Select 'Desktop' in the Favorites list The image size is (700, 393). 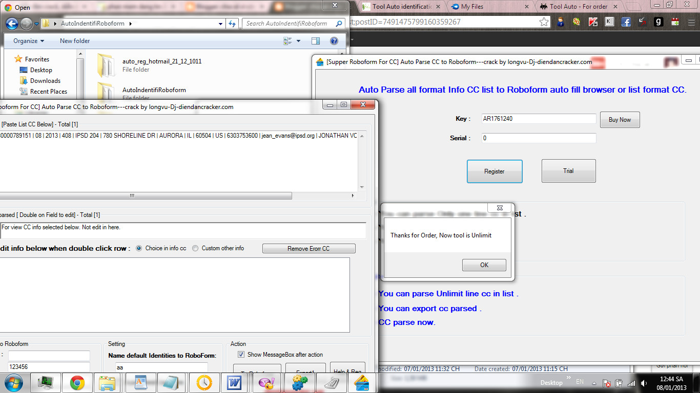point(41,70)
